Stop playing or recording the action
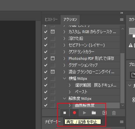Viewport: 135px width, 129px height. pos(65,113)
